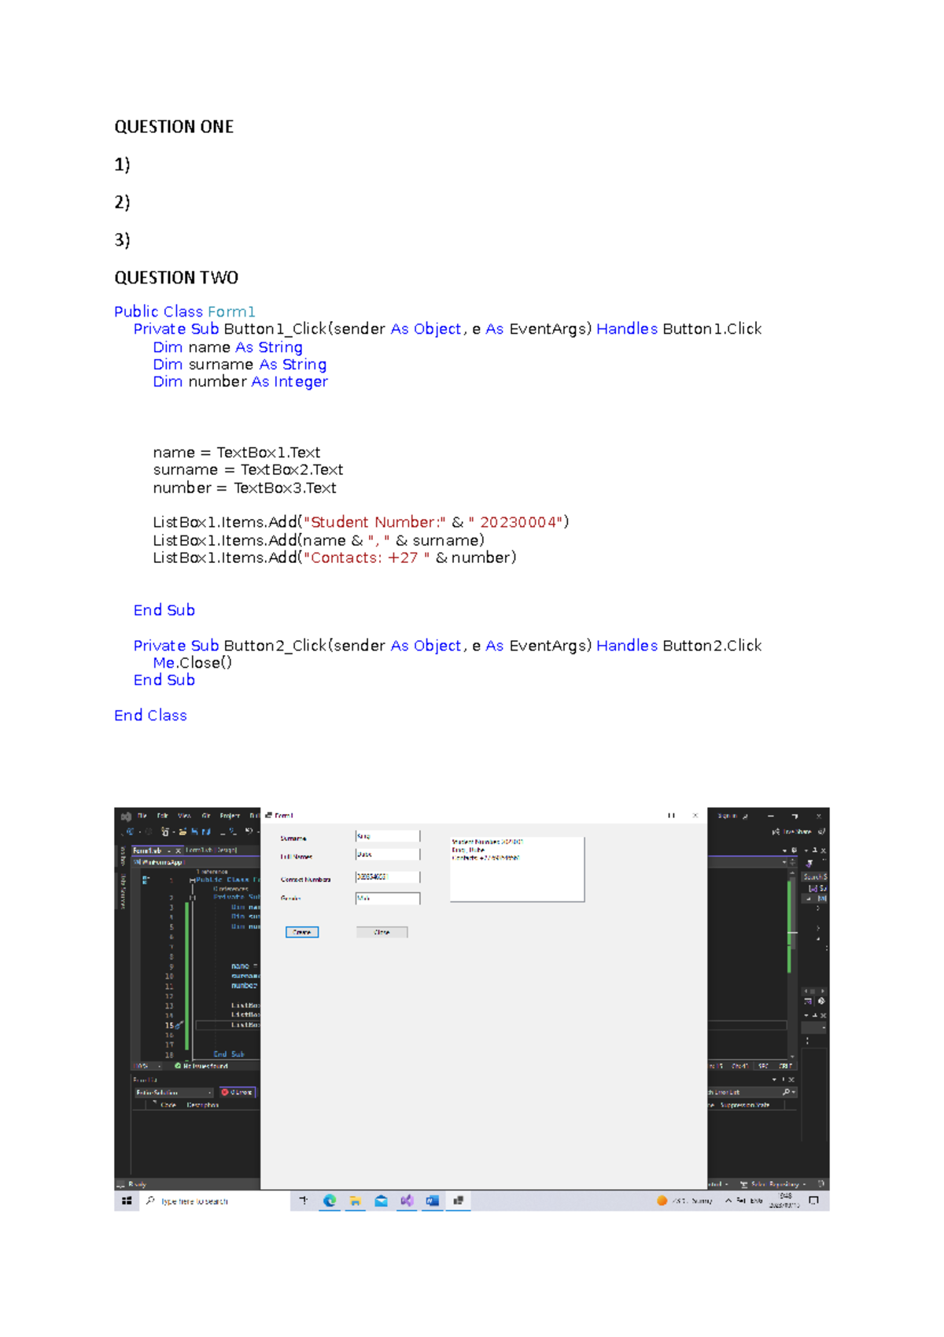Toggle the 0 Errors filter button
Viewport: 944px width, 1337px height.
point(238,1092)
